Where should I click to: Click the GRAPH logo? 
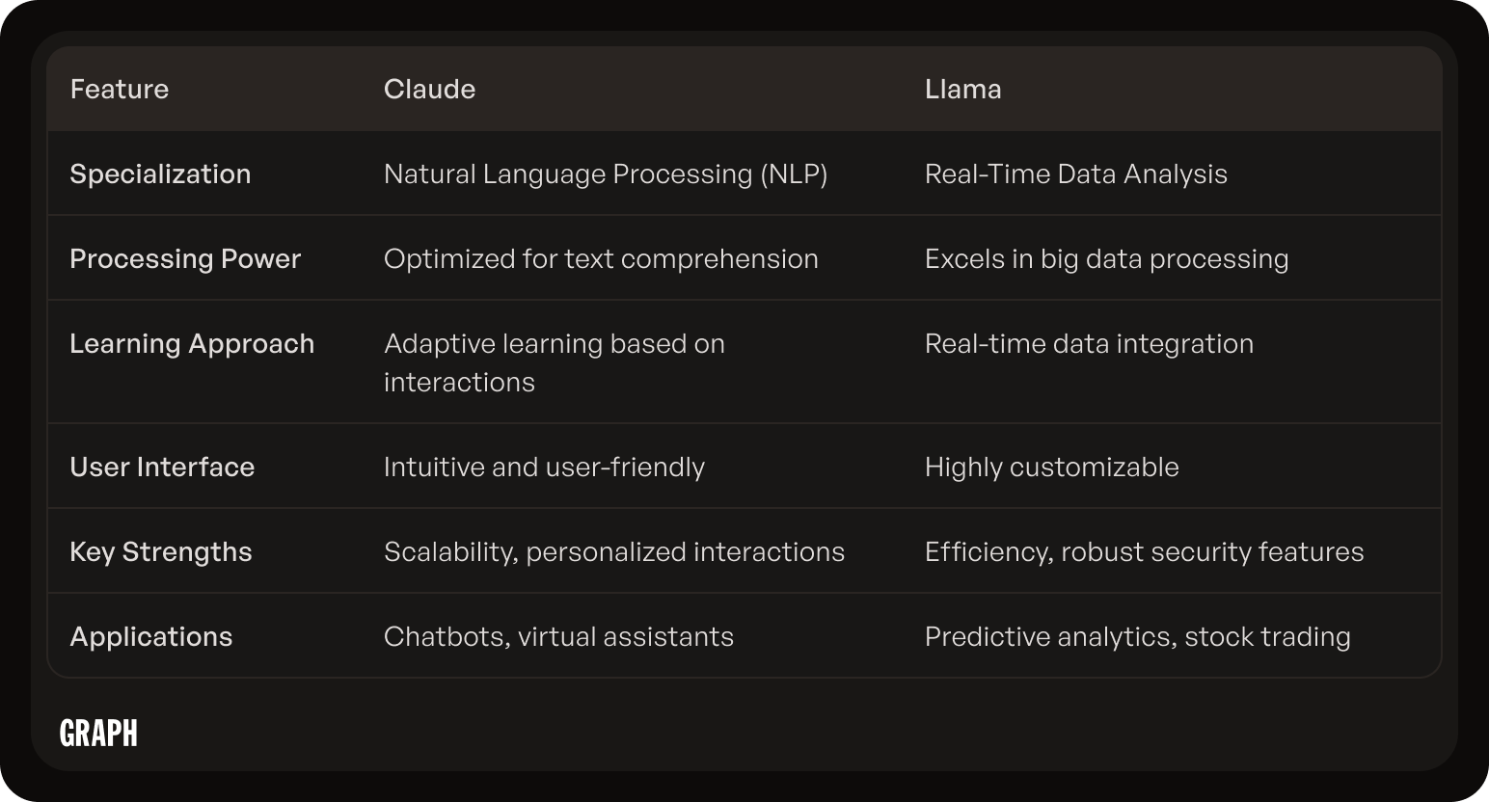[98, 734]
